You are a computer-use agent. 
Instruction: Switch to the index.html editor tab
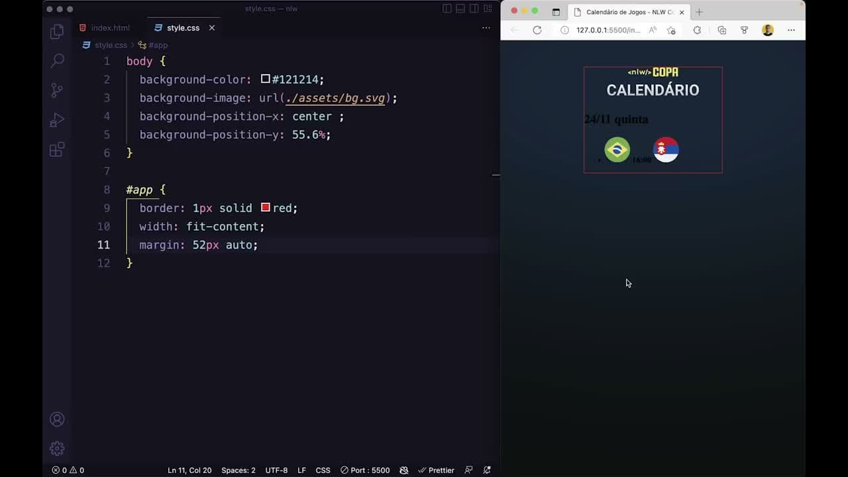pos(104,28)
